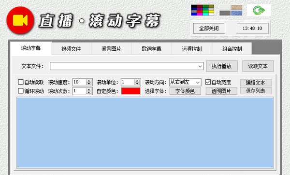The height and width of the screenshot is (175, 290).
Task: Click inside the blue text list area
Action: click(x=145, y=132)
